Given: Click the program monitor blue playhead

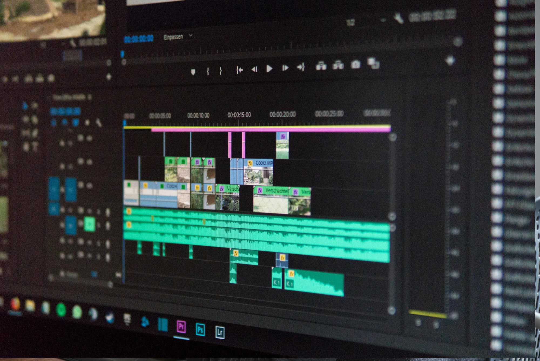Looking at the screenshot, I should 122,54.
